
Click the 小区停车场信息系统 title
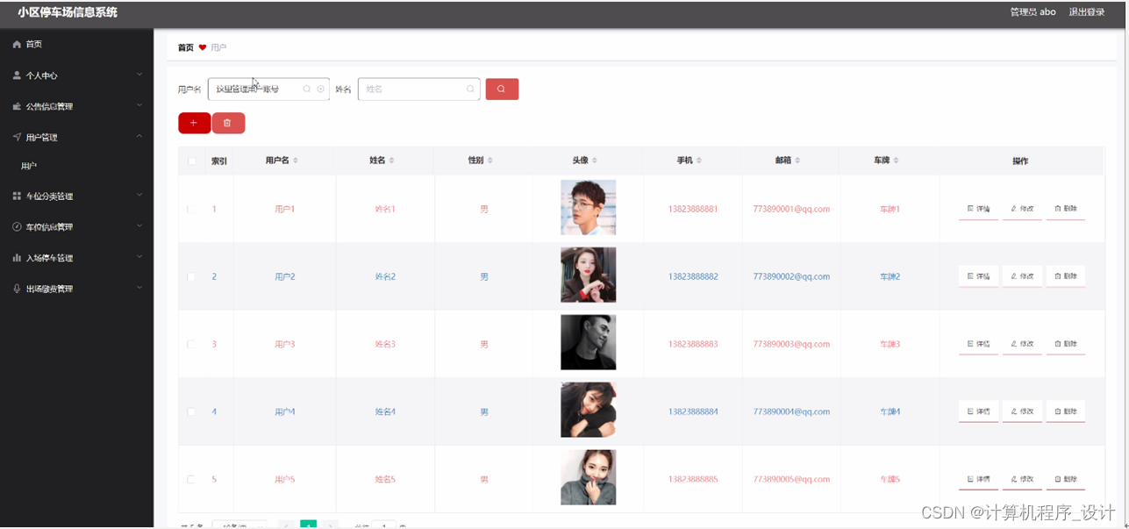tap(68, 12)
